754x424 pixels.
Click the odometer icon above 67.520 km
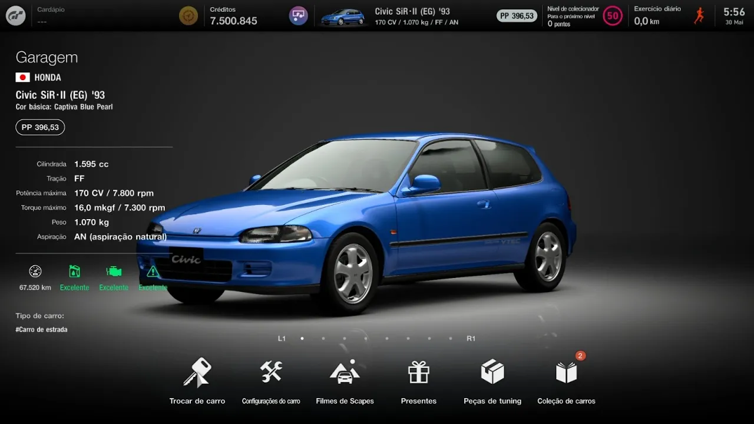(x=35, y=271)
